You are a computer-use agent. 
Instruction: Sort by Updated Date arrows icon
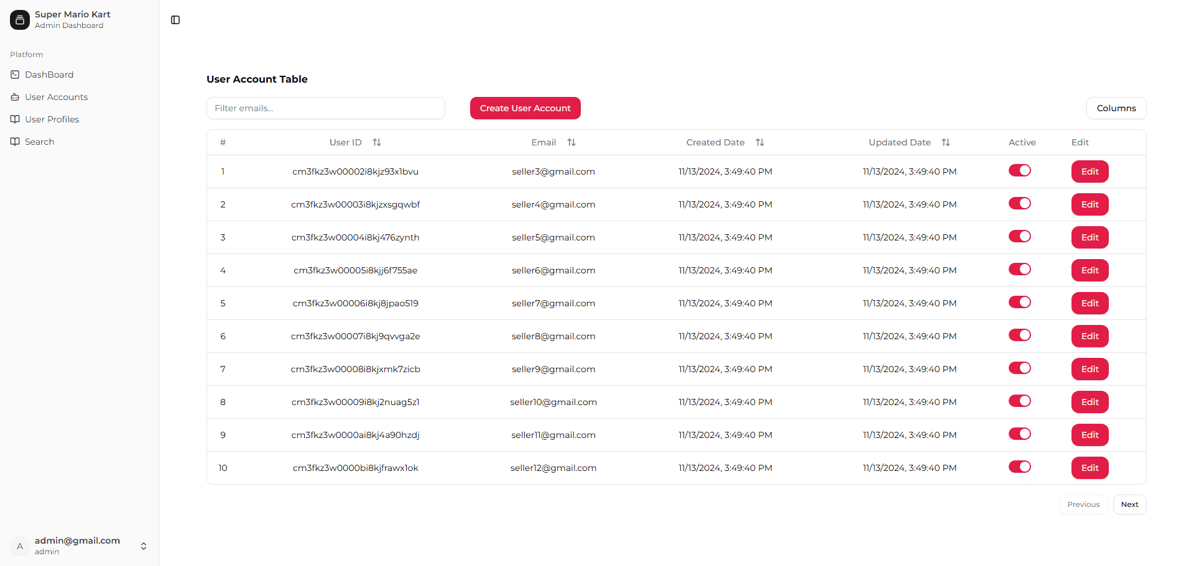(x=946, y=142)
